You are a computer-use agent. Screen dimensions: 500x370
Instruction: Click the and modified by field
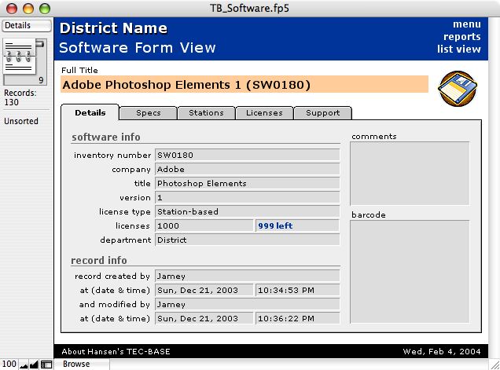[247, 304]
